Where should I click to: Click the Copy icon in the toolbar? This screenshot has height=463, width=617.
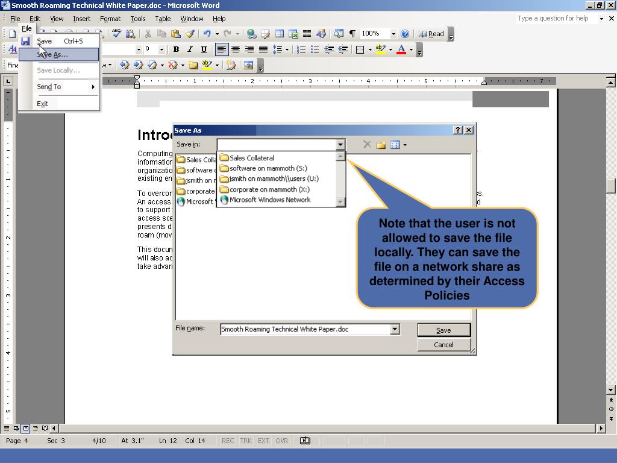pyautogui.click(x=161, y=34)
